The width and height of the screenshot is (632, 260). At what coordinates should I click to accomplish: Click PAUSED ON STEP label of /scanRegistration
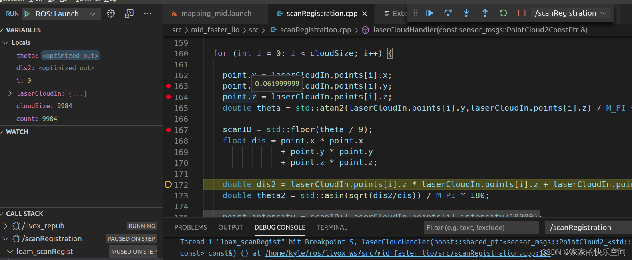[131, 239]
